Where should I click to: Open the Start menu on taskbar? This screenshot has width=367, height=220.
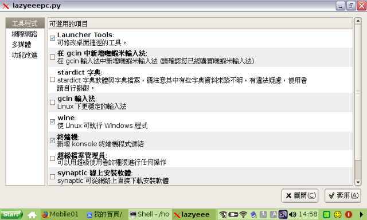11,214
